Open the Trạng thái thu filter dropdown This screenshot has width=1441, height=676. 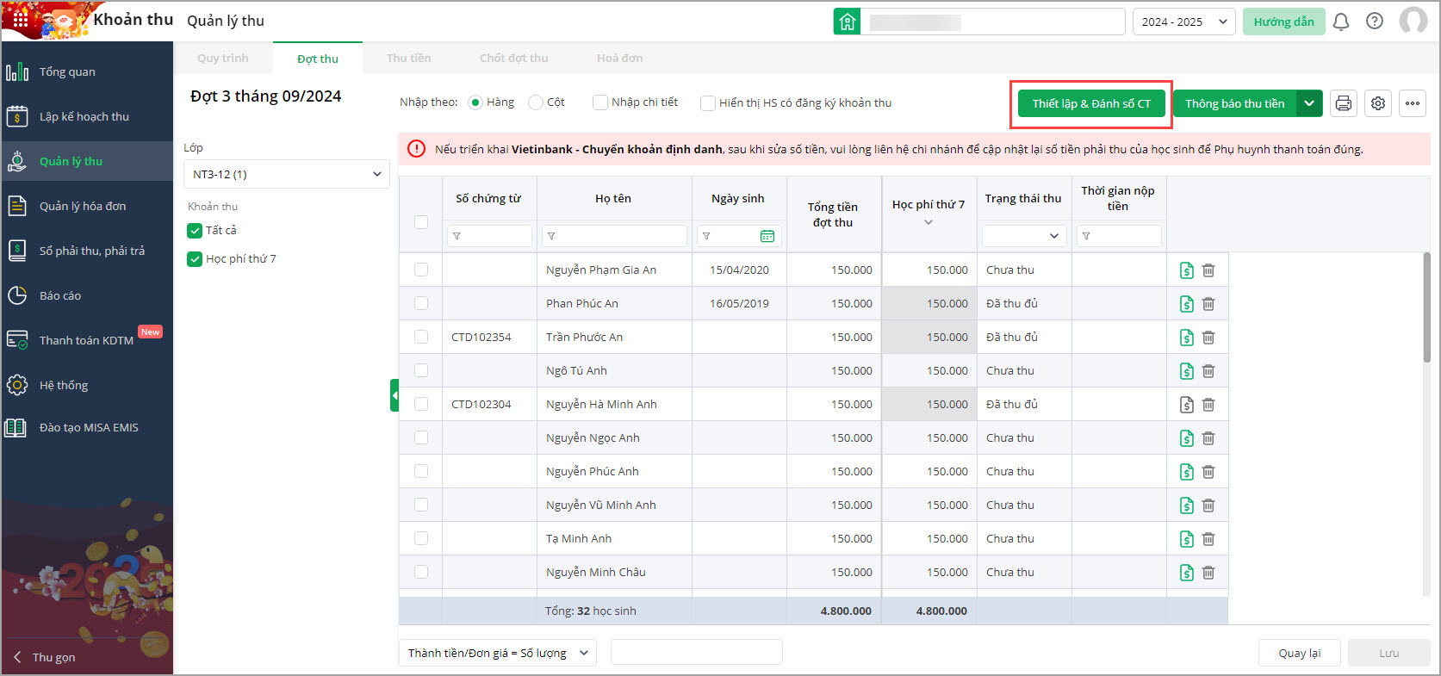point(1024,236)
